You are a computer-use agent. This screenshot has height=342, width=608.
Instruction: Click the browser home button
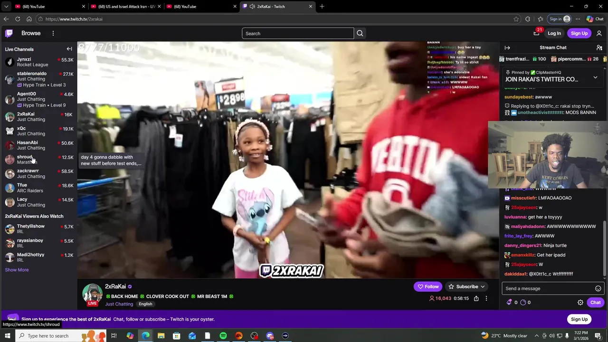pyautogui.click(x=29, y=19)
